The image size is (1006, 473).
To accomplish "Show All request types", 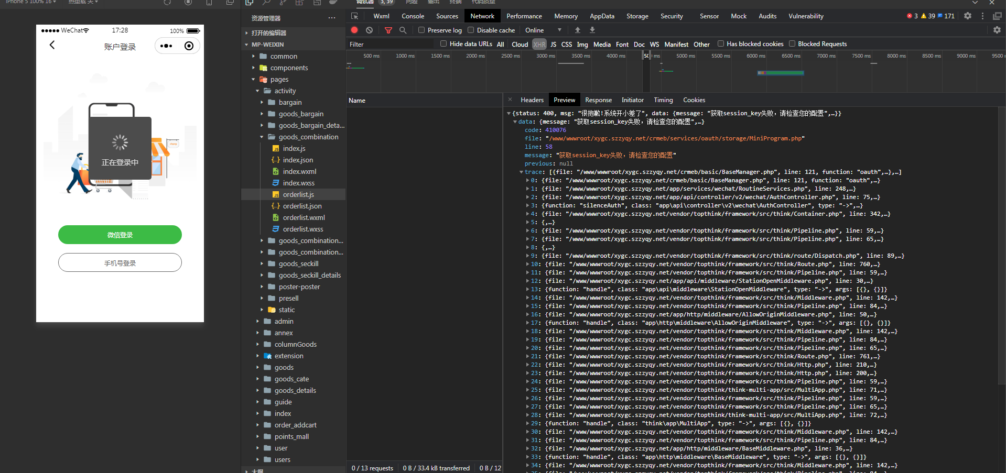I will [x=501, y=45].
